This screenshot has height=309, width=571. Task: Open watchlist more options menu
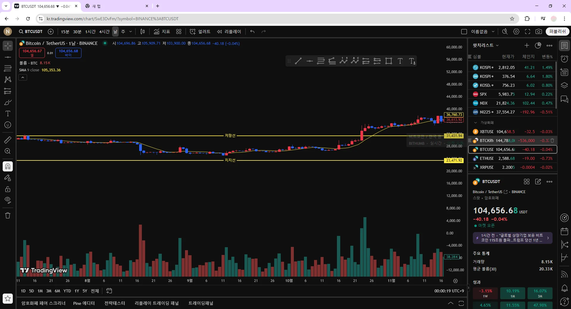[x=549, y=45]
